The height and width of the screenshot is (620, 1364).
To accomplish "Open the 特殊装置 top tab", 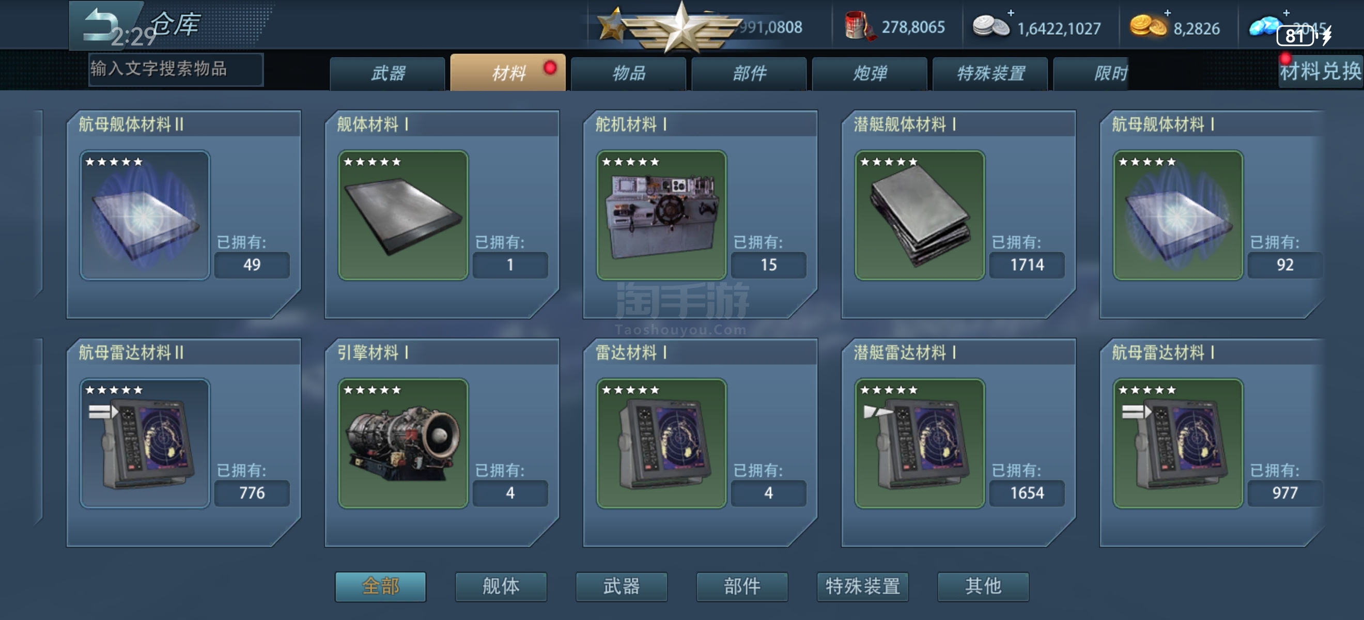I will (990, 73).
